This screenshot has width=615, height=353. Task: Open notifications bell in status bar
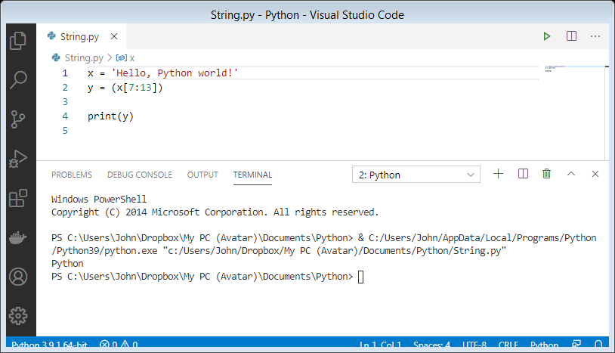(x=598, y=345)
